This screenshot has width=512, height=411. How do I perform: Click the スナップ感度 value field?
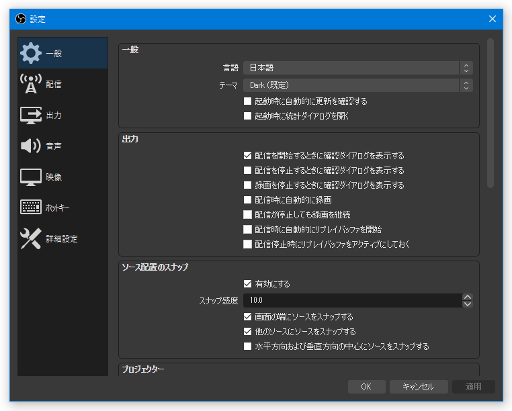[x=353, y=300]
